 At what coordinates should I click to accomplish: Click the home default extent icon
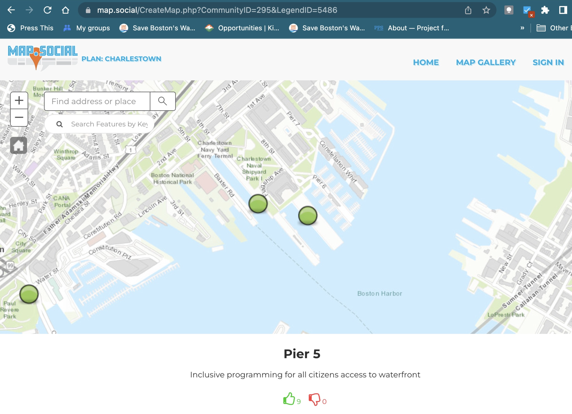click(x=19, y=145)
